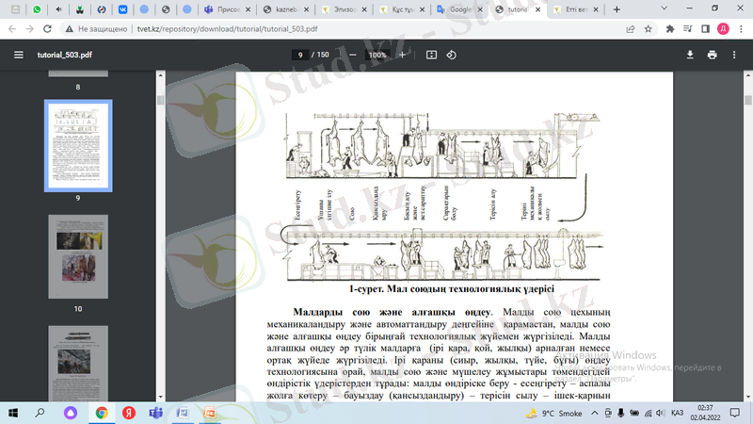The image size is (753, 424).
Task: Open Microsoft Teams from taskbar
Action: [155, 413]
